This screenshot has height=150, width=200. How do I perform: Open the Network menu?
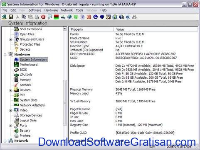[x=67, y=10]
